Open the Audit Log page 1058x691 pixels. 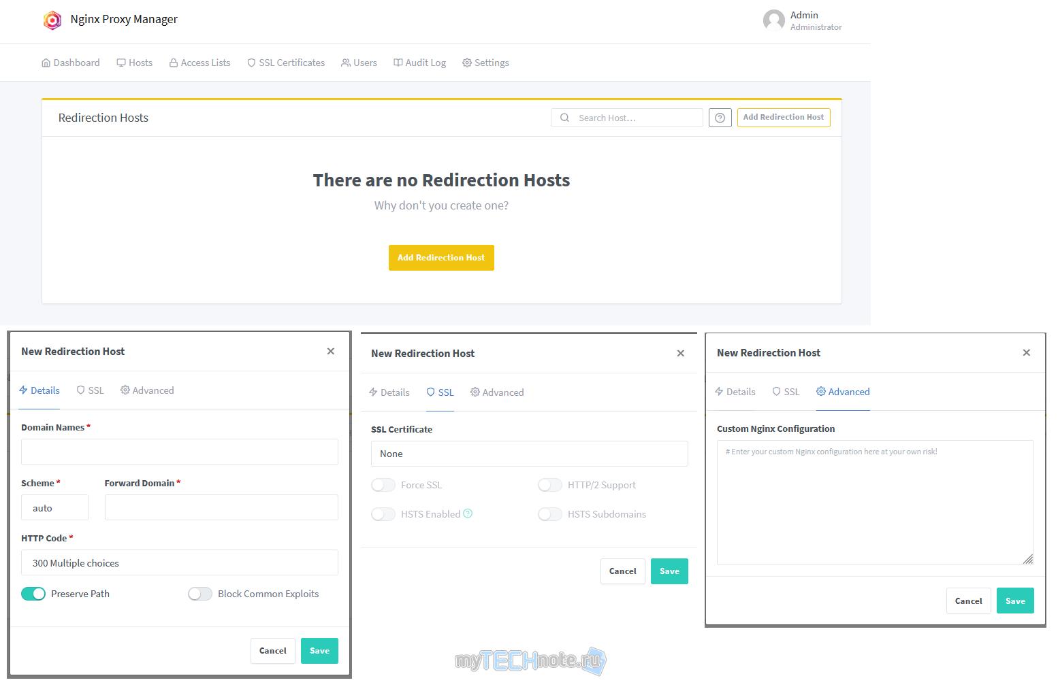[420, 63]
